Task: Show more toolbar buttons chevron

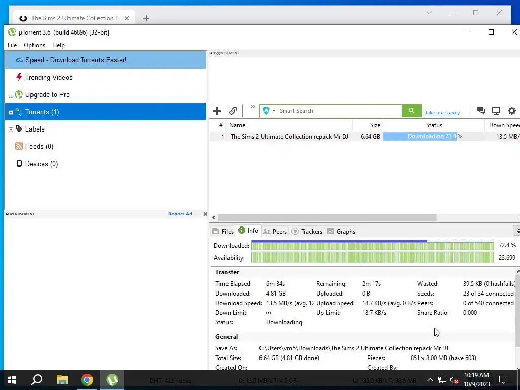Action: pos(253,107)
